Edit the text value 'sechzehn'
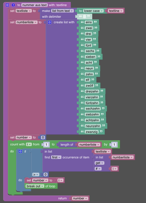 click(93, 109)
